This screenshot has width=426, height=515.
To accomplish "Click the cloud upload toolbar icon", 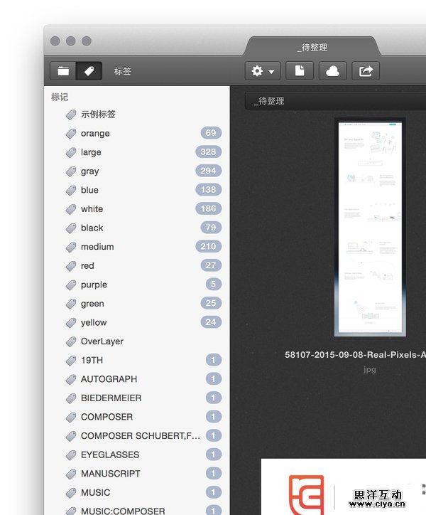I will (332, 71).
